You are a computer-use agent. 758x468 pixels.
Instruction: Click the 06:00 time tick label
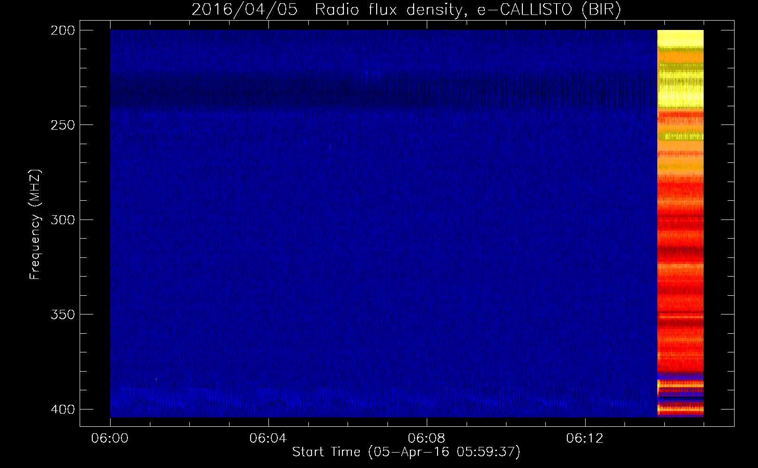(x=110, y=439)
